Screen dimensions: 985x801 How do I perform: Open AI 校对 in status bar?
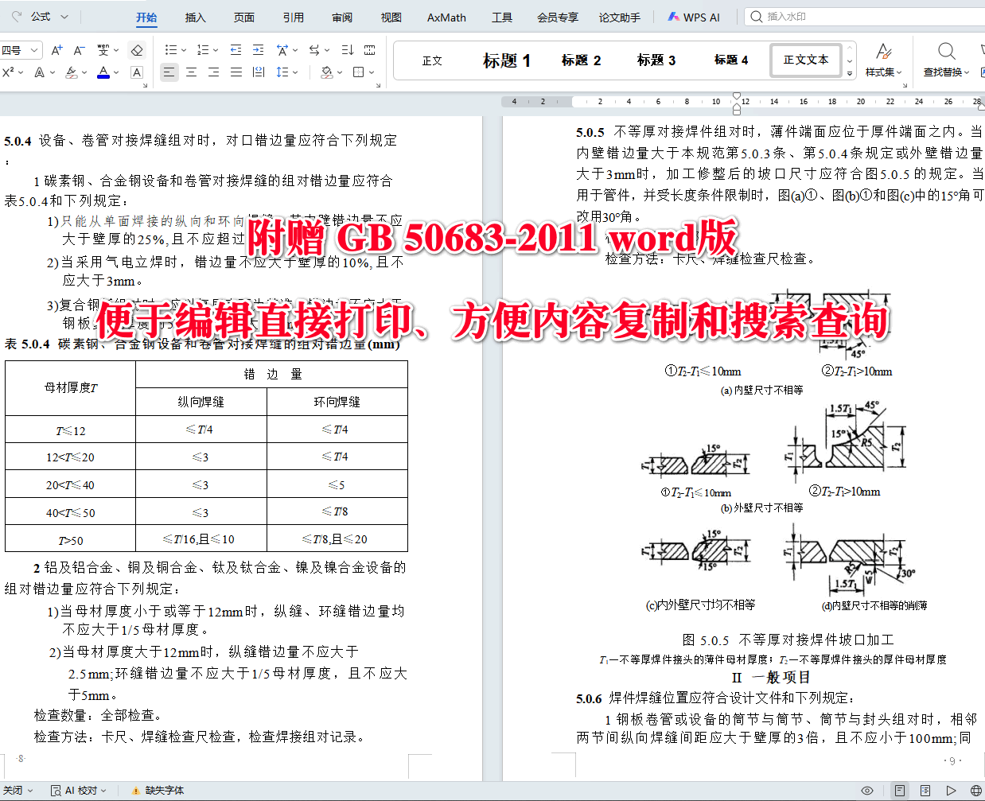coord(79,790)
